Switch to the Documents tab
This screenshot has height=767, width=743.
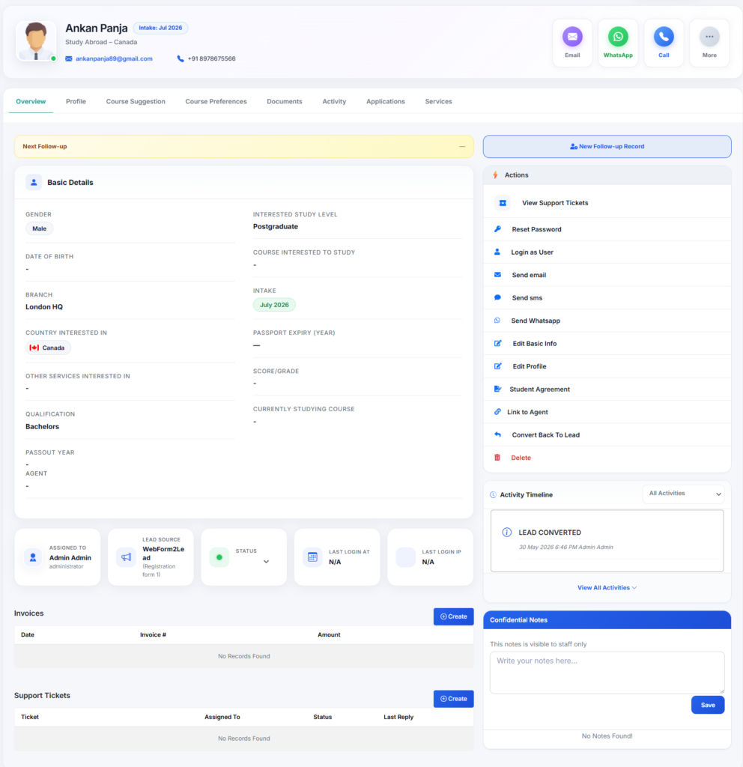click(284, 101)
